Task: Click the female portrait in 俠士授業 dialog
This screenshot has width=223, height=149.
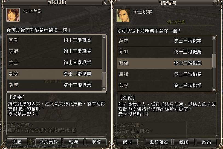Action: pyautogui.click(x=13, y=15)
